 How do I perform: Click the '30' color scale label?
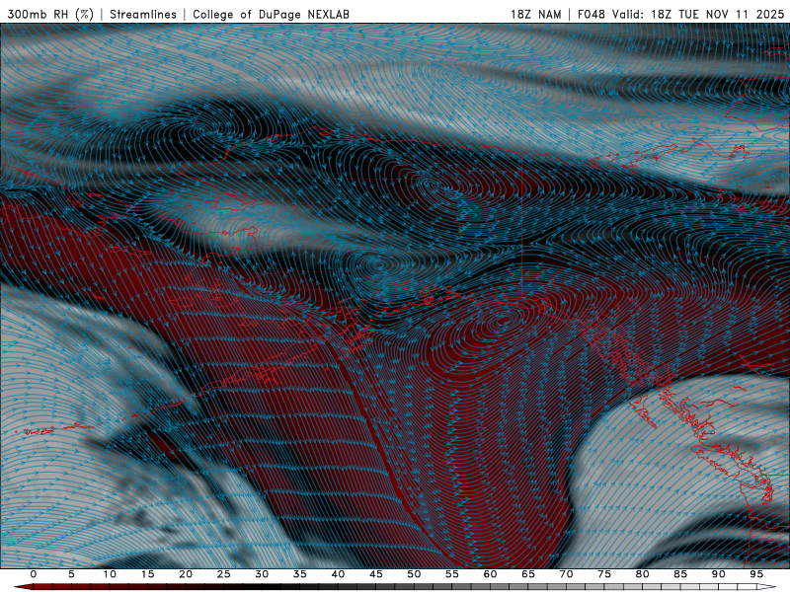pos(262,574)
